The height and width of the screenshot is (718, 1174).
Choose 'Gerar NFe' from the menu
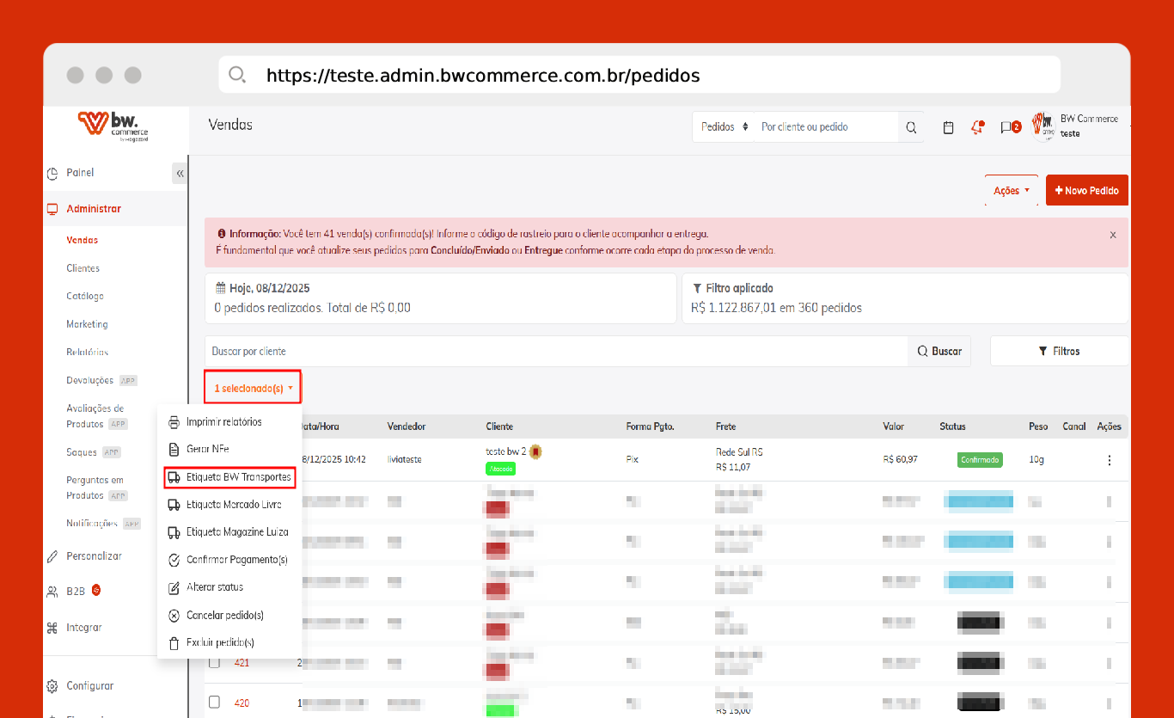[207, 449]
